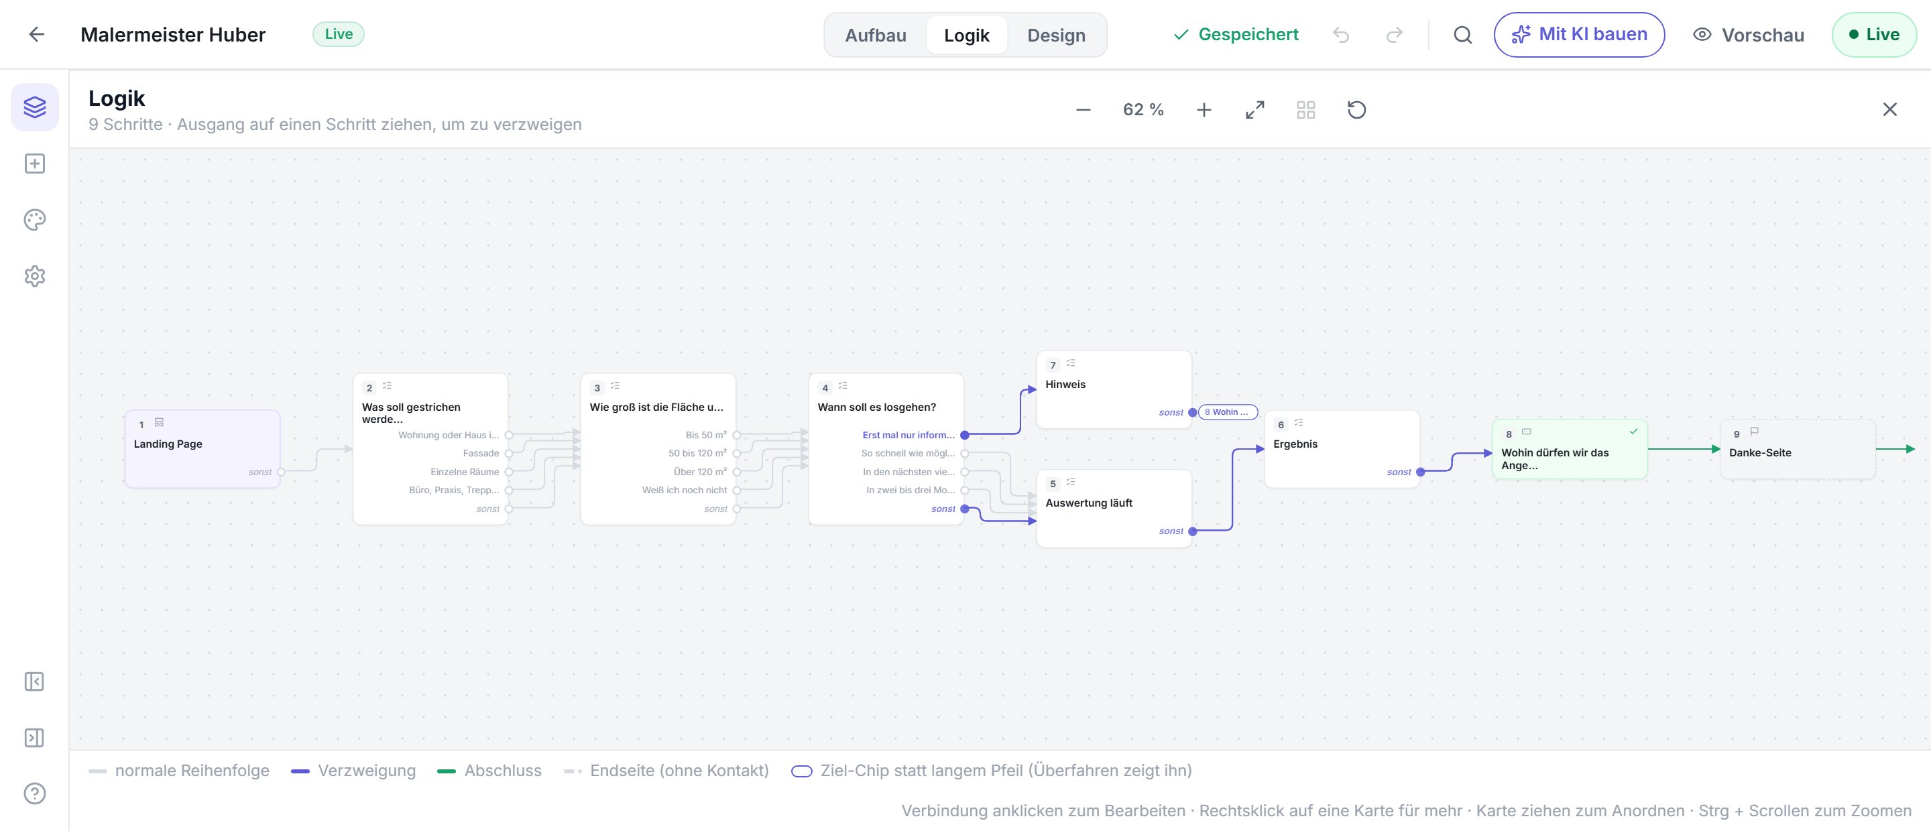This screenshot has width=1931, height=831.
Task: Click the So schnell wie mögl... option
Action: pos(908,453)
